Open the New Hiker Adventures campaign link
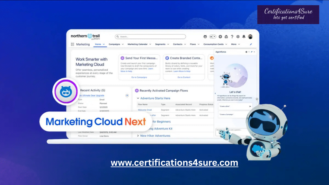The width and height of the screenshot is (329, 185). [x=155, y=136]
